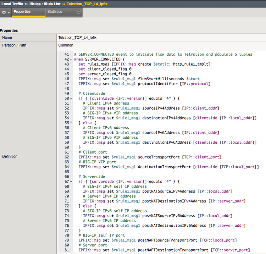Viewport: 266px width, 254px height.
Task: Fold the serverside if block at line 67
Action: click(71, 182)
